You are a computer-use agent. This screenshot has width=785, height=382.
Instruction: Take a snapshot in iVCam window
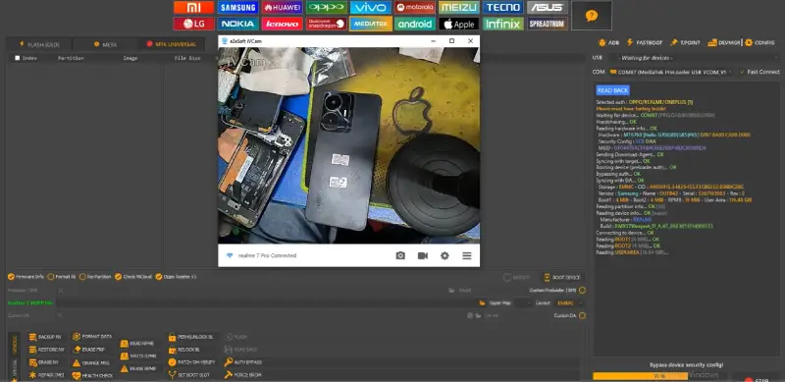(x=400, y=255)
